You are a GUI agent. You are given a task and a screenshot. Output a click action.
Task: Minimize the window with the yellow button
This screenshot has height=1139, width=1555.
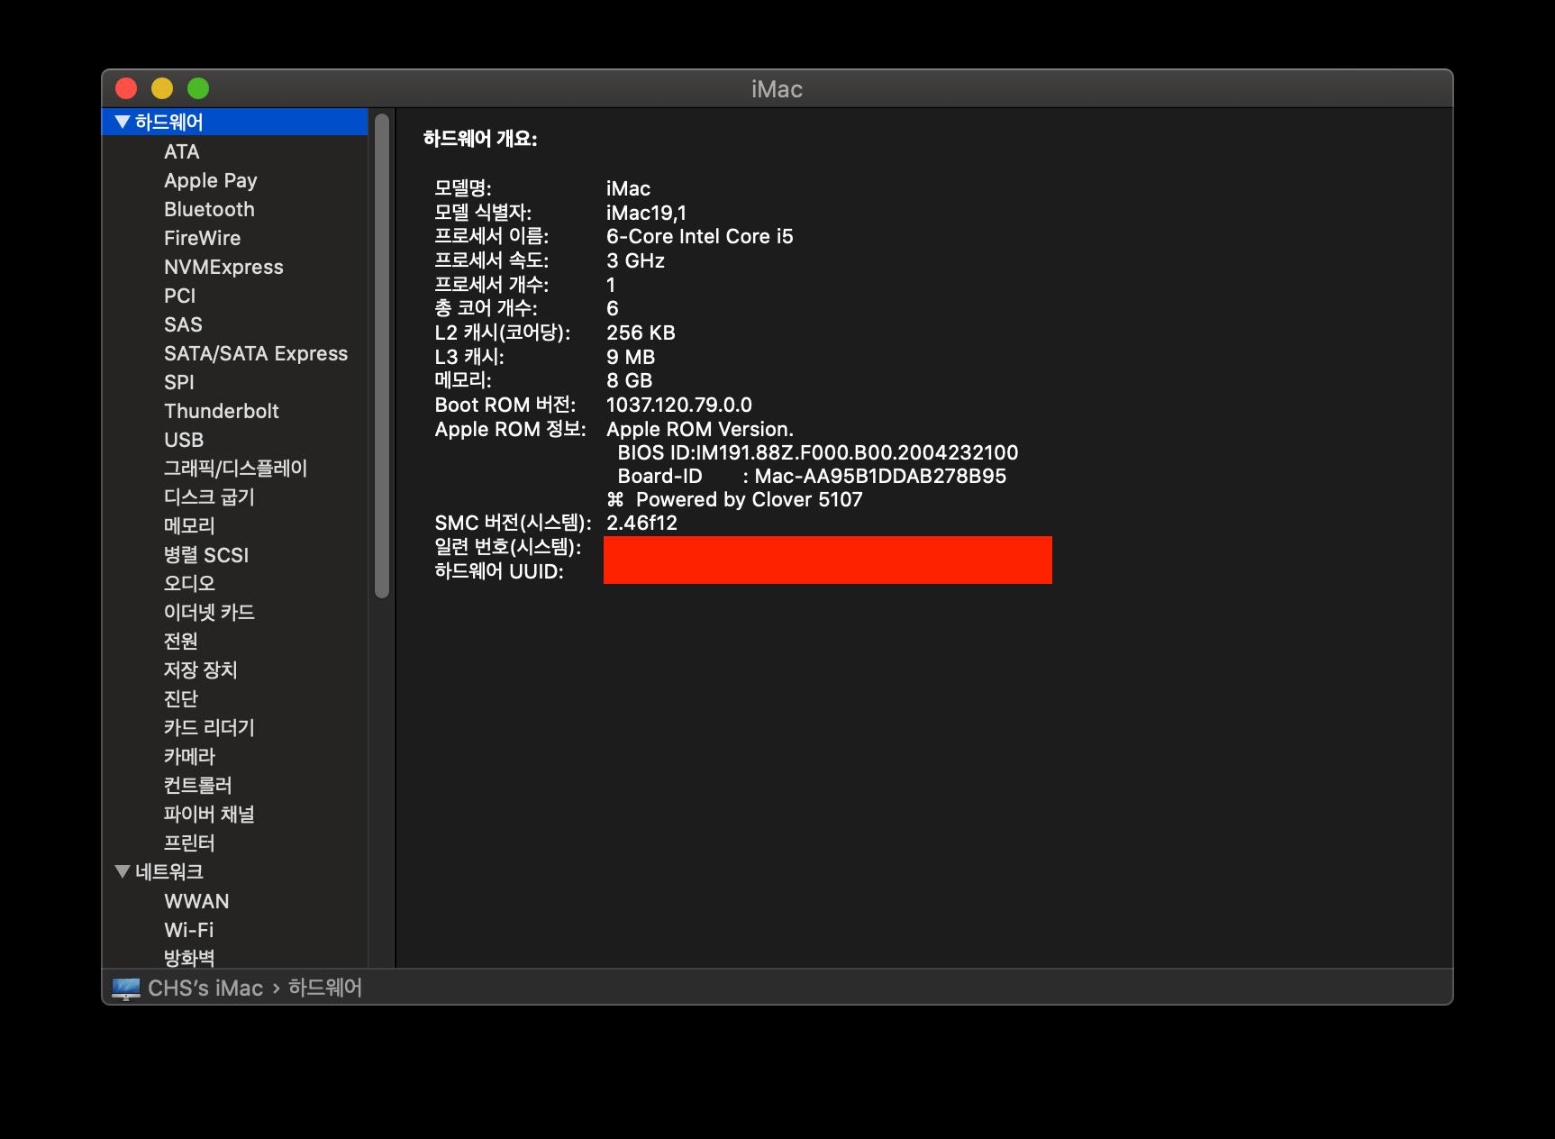coord(162,88)
